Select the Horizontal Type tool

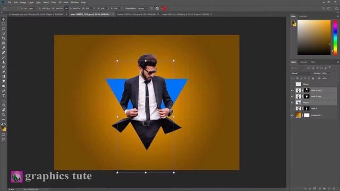(x=4, y=95)
